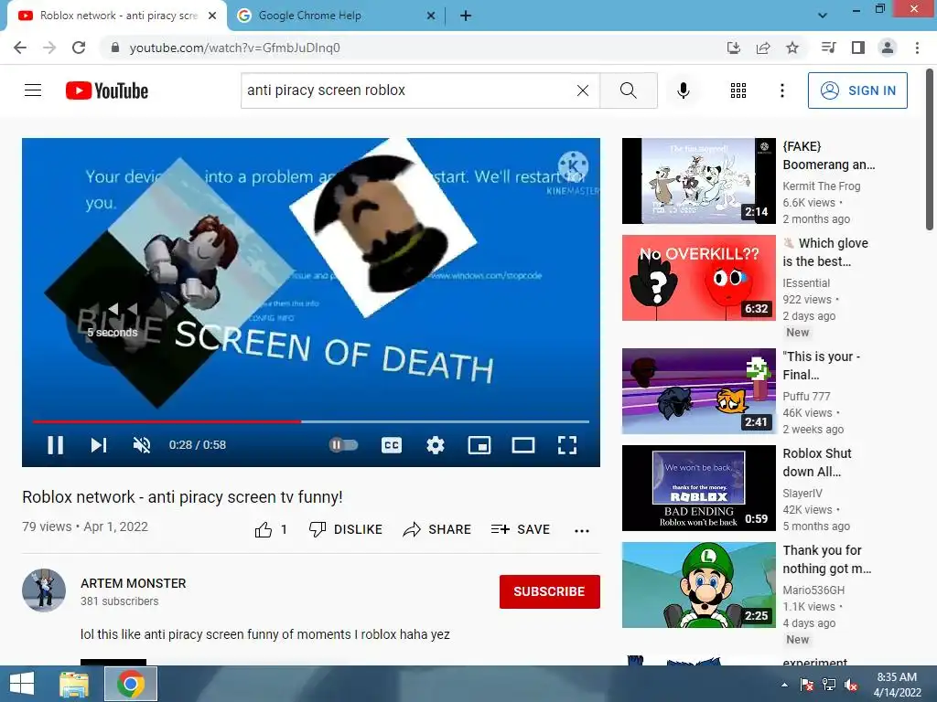Open the '{FAKE} Boomerang' video thumbnail
Image resolution: width=937 pixels, height=702 pixels.
[x=698, y=181]
